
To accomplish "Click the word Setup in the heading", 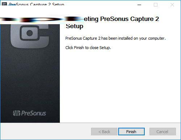I will pyautogui.click(x=74, y=26).
